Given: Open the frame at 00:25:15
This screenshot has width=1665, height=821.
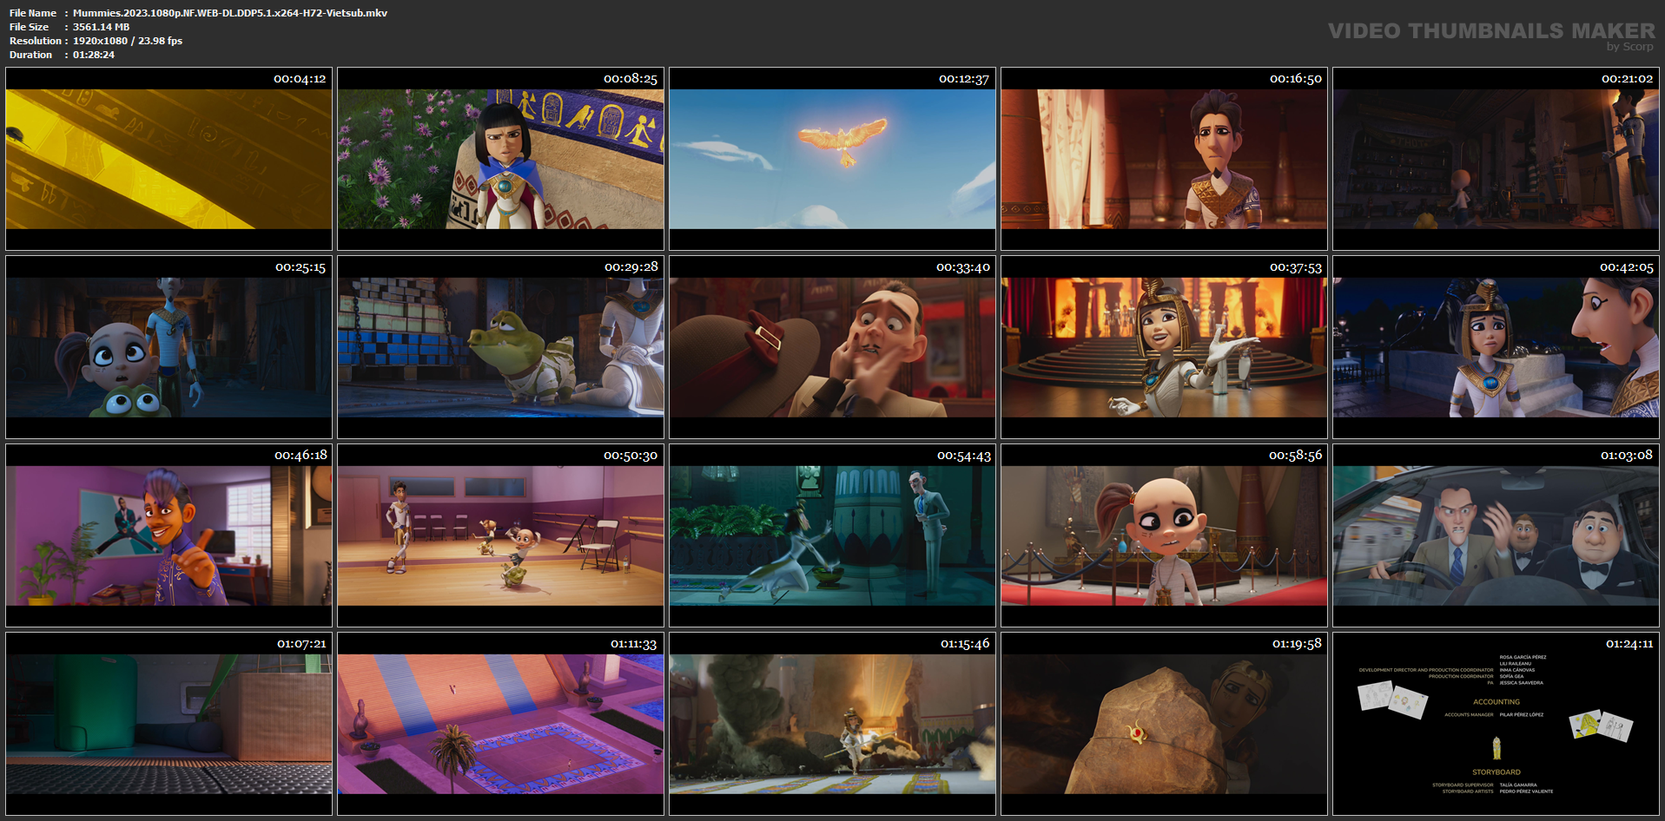Looking at the screenshot, I should (x=169, y=347).
